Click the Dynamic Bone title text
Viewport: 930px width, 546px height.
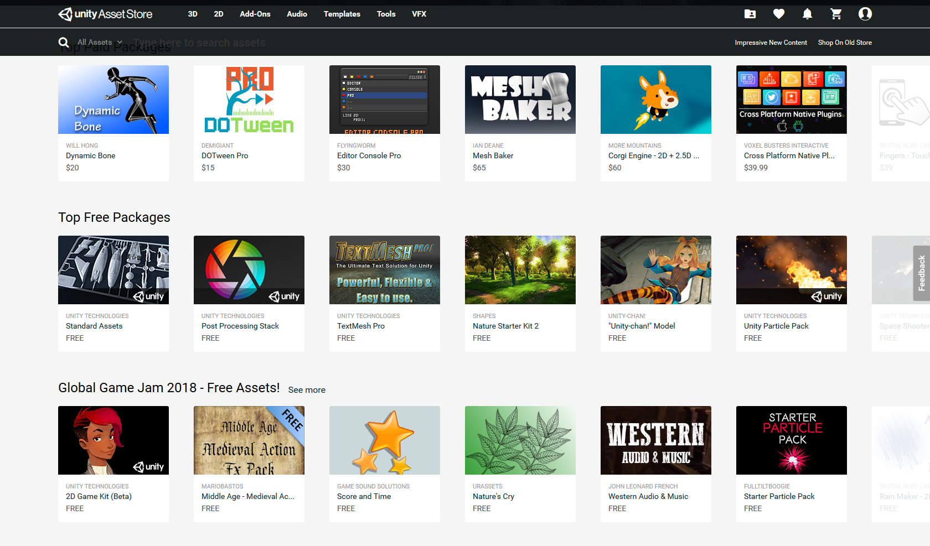91,156
